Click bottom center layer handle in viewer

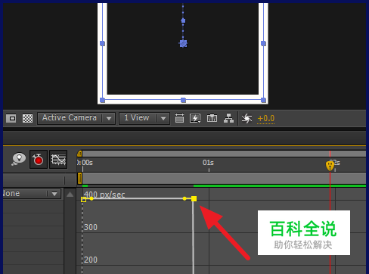[183, 100]
